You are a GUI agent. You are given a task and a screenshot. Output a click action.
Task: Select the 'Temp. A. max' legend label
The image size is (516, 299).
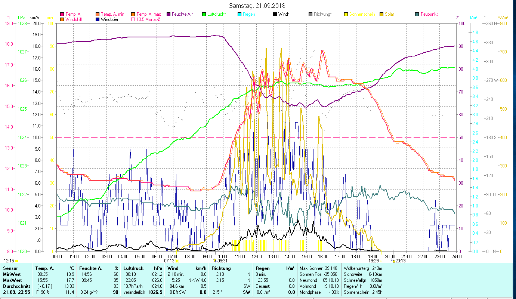pos(149,15)
